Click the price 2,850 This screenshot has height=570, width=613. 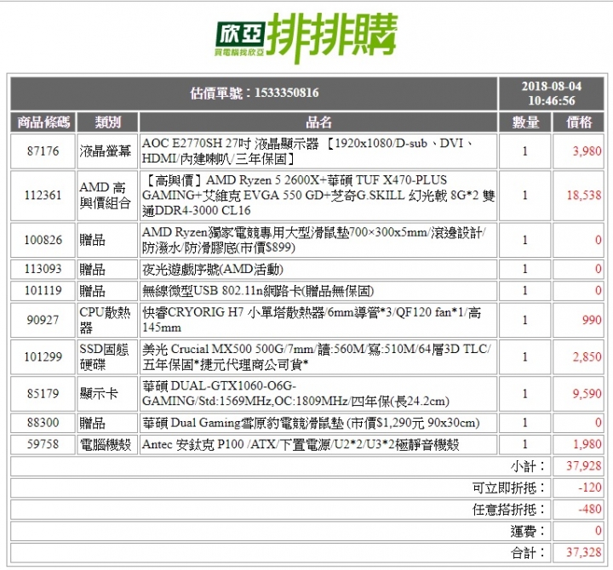point(587,356)
